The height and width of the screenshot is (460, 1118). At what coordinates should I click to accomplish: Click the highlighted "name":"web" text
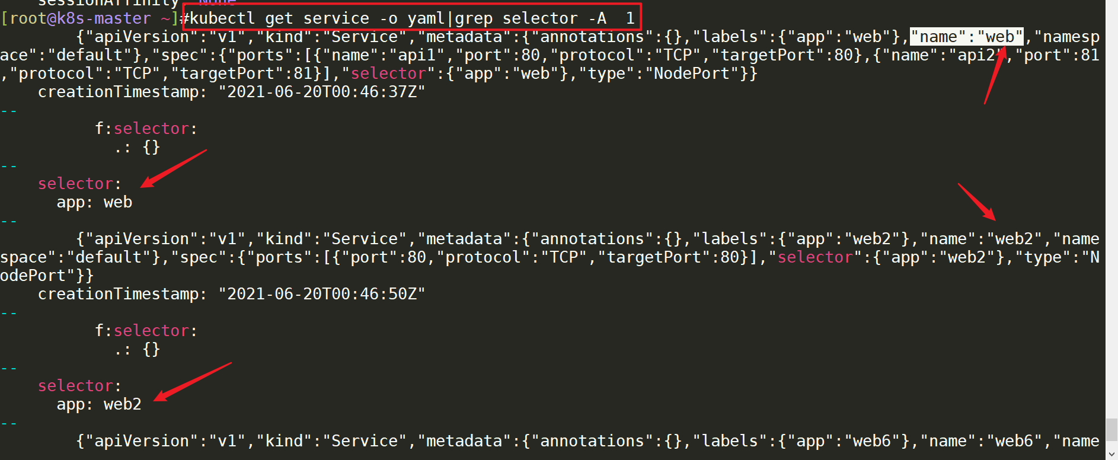click(x=967, y=37)
